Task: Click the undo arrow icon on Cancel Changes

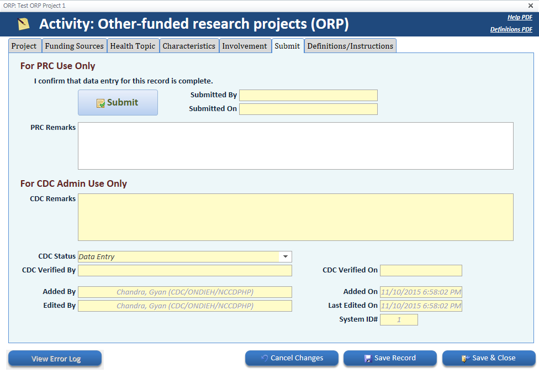Action: [x=265, y=358]
